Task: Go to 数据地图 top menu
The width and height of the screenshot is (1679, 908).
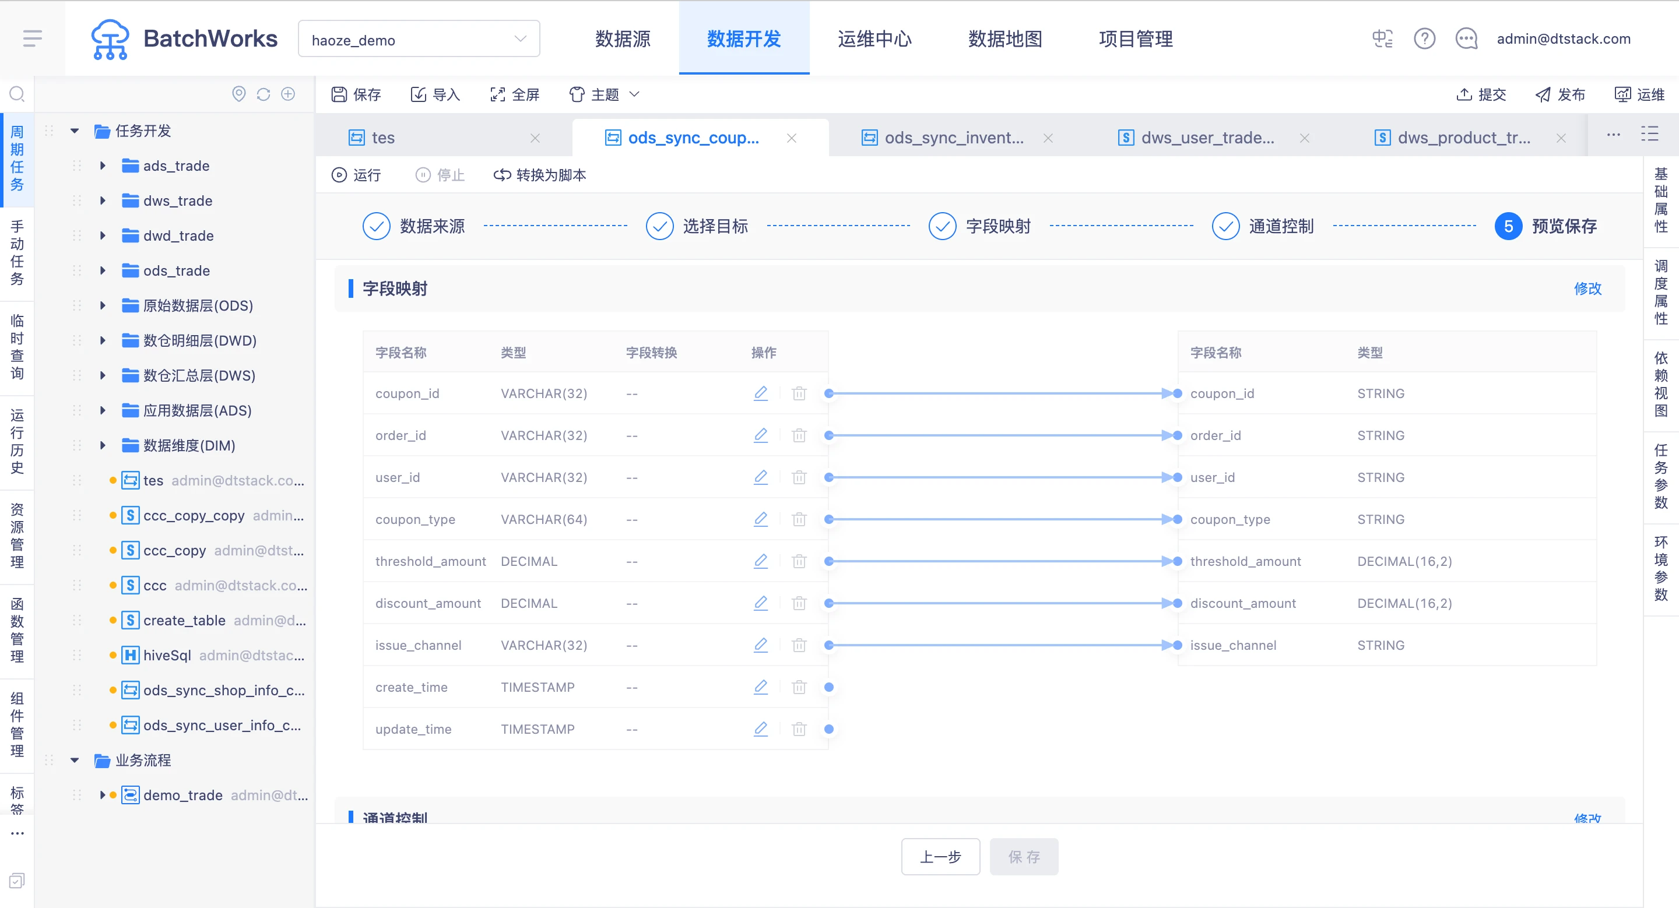Action: (1005, 39)
